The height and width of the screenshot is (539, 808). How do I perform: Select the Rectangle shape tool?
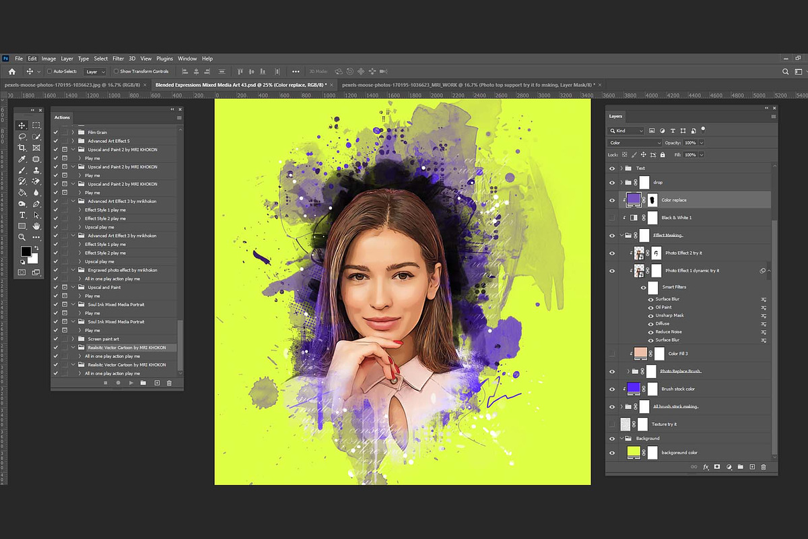point(22,226)
